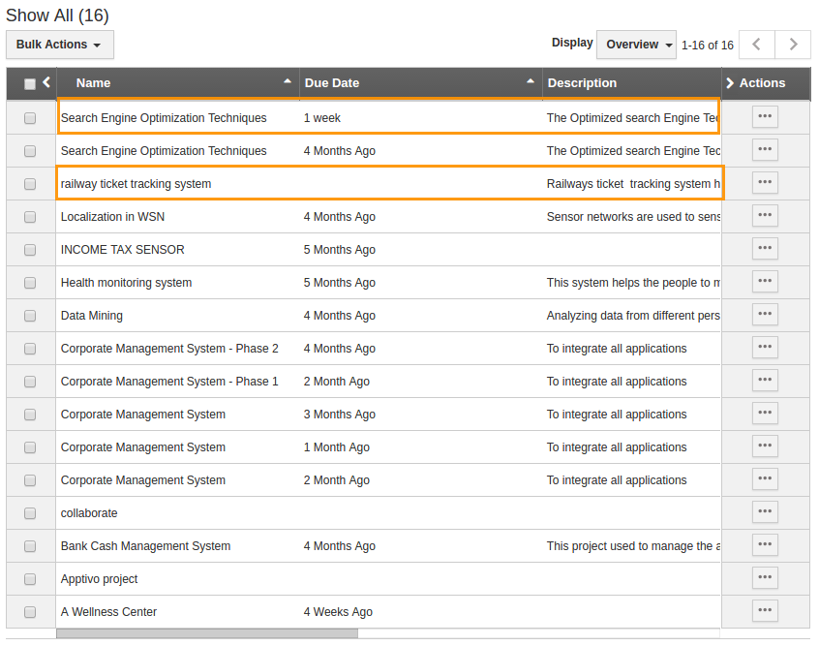Click more options for Data Mining row
This screenshot has width=819, height=646.
765,315
